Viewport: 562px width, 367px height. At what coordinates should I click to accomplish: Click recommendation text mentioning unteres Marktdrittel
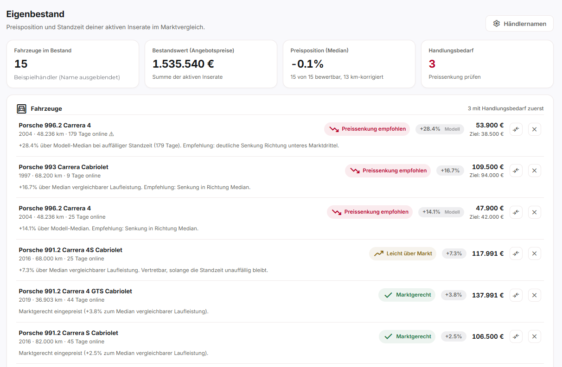pos(179,146)
